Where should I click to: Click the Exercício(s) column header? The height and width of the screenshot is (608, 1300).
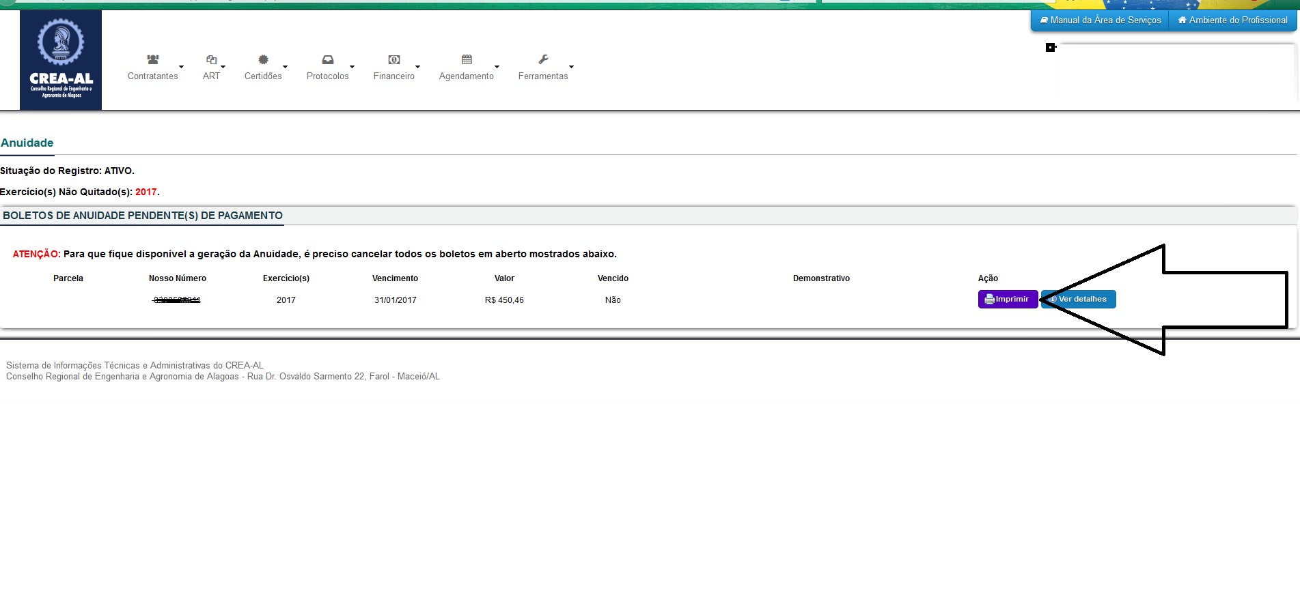pos(286,278)
